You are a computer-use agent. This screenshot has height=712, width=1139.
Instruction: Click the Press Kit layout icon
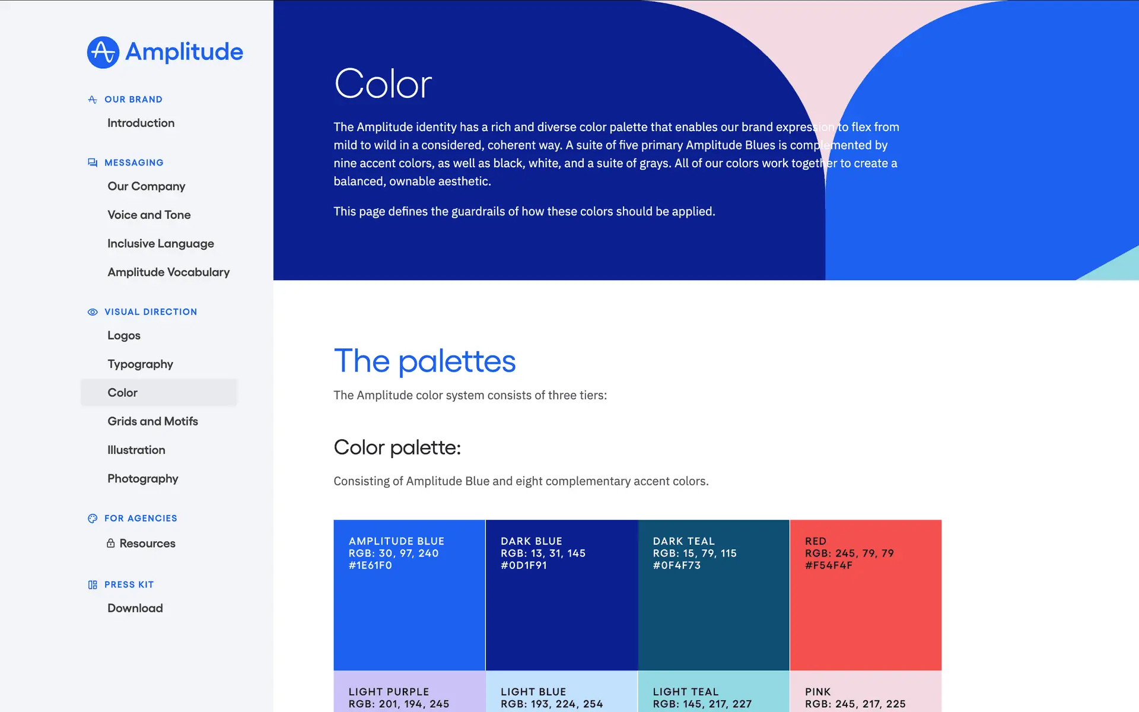click(x=93, y=585)
